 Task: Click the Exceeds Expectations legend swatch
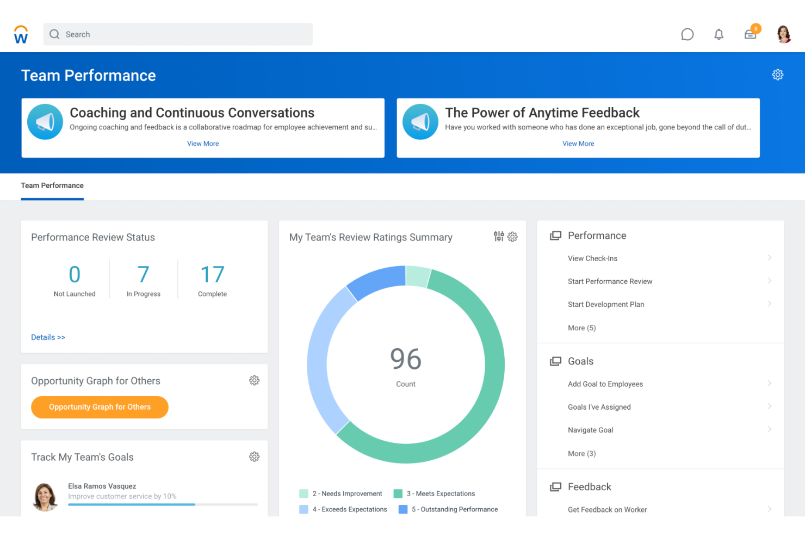click(304, 509)
